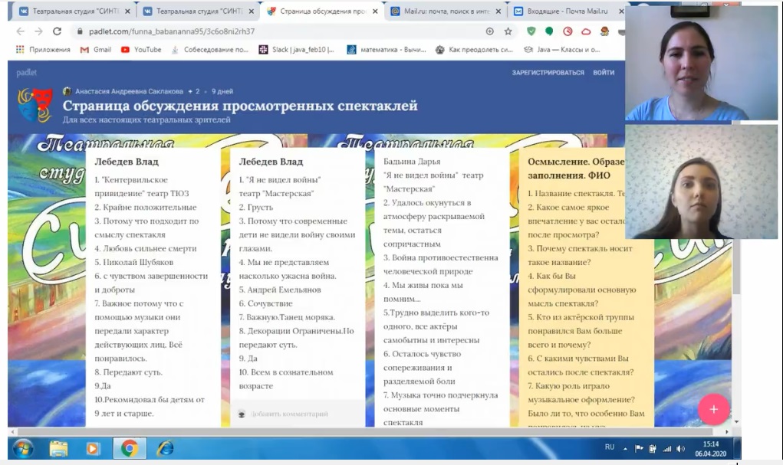Image resolution: width=783 pixels, height=465 pixels.
Task: Click the post heading "Бадьина Дарья"
Action: coord(412,162)
